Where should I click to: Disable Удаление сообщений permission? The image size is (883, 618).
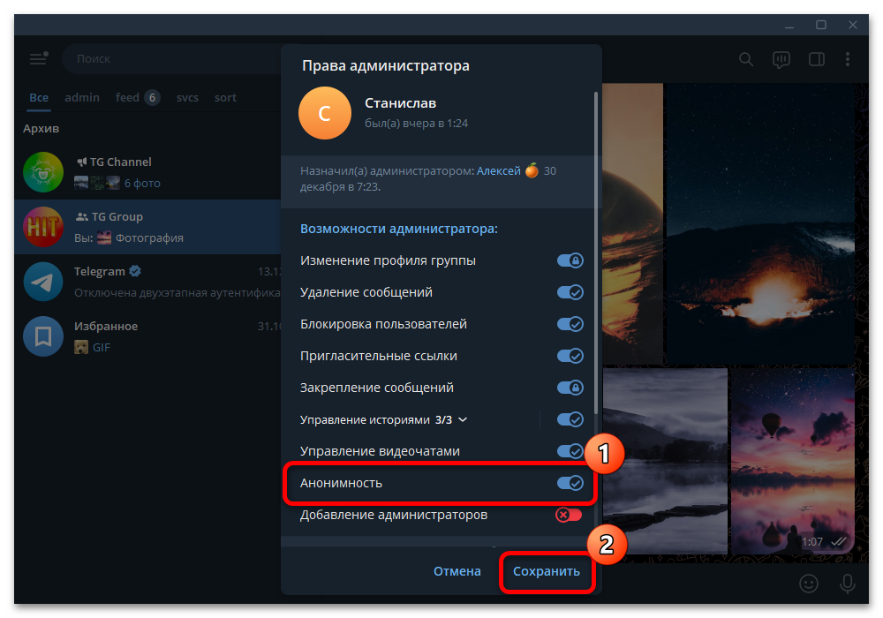(570, 292)
